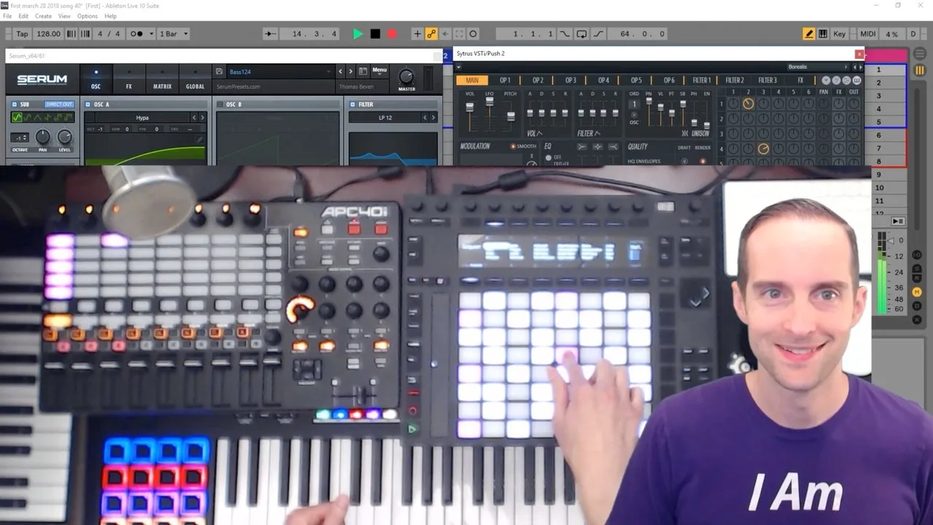Screen dimensions: 933x525
Task: Toggle Draw Mode pencil button
Action: pyautogui.click(x=809, y=34)
